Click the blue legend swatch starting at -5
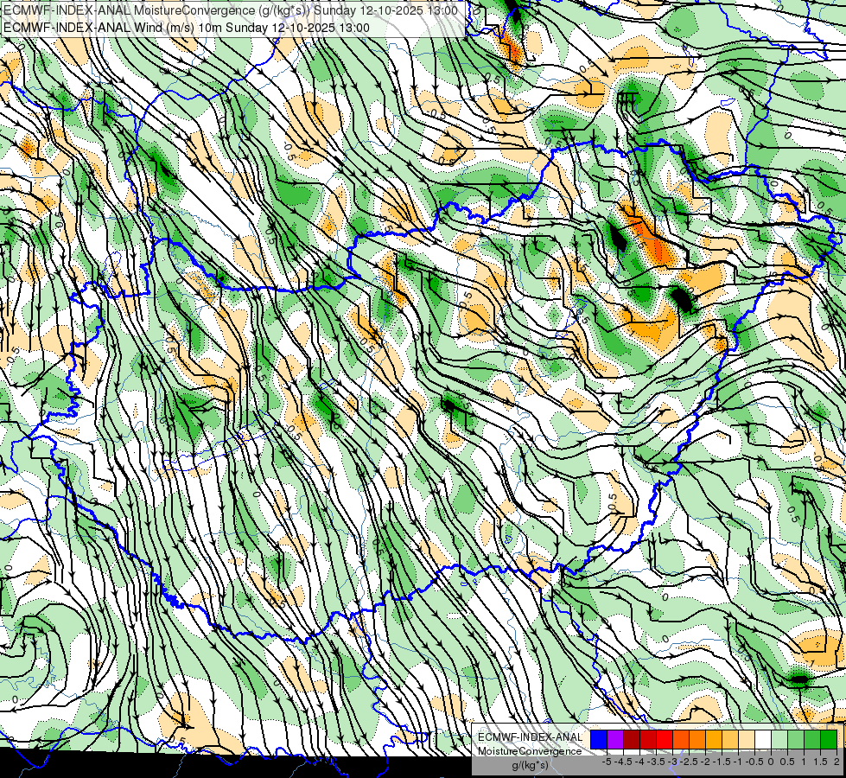846x778 pixels. 599,740
